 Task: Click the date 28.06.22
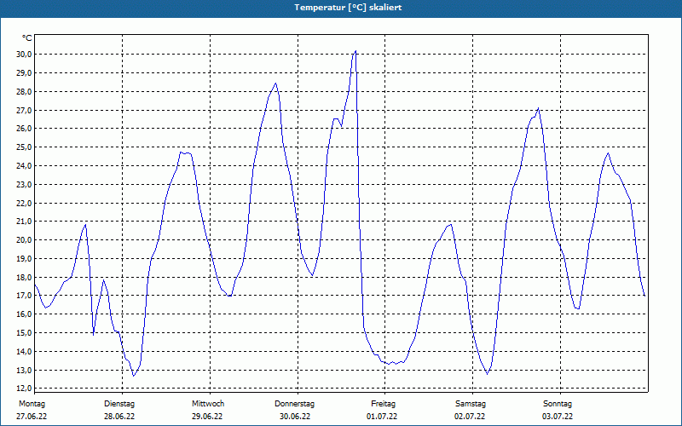[119, 417]
